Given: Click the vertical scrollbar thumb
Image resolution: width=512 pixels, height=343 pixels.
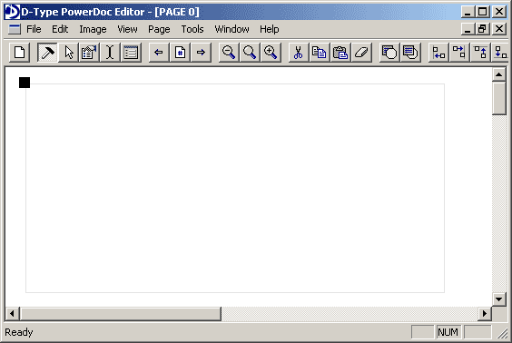Looking at the screenshot, I should pyautogui.click(x=499, y=98).
